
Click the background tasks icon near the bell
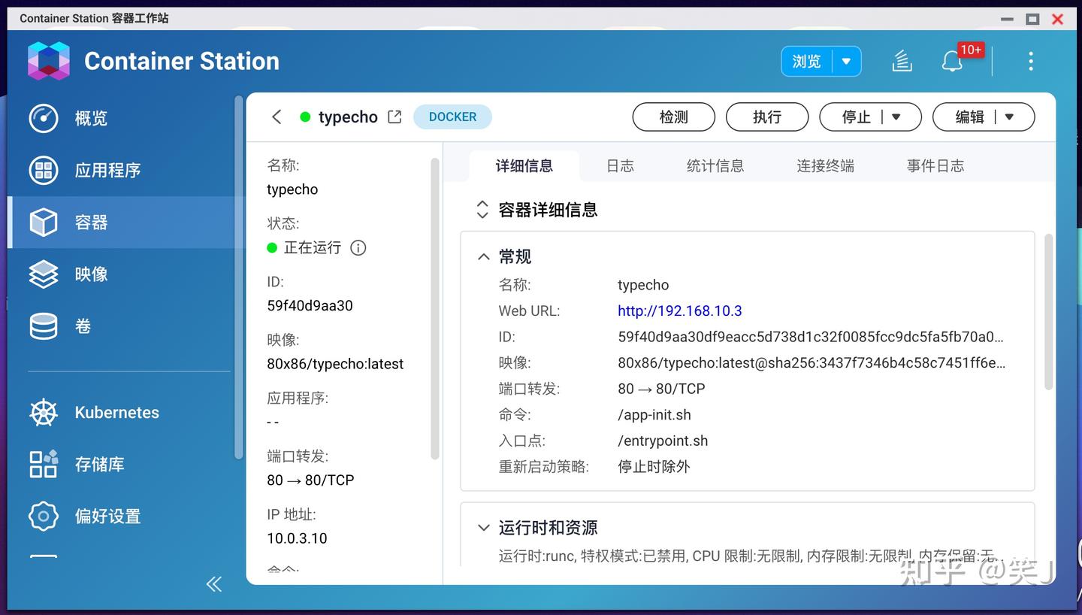coord(902,62)
